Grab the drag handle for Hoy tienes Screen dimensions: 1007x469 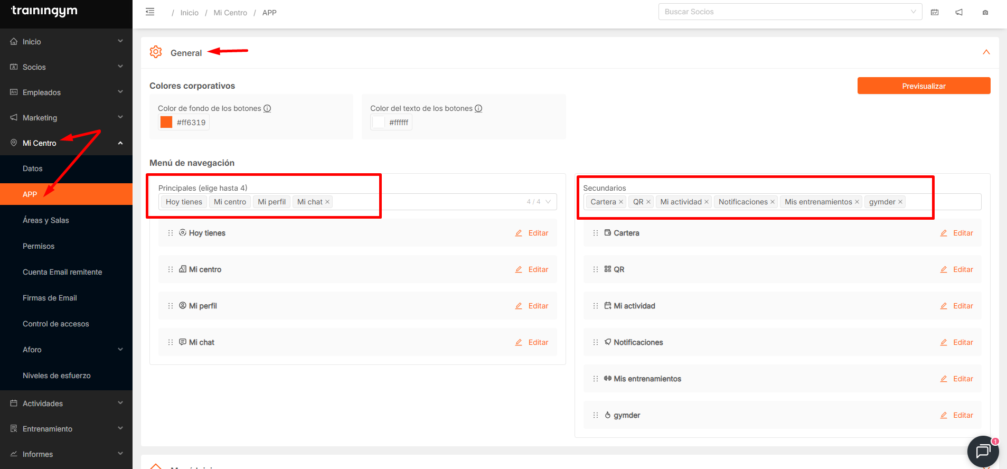(x=171, y=233)
